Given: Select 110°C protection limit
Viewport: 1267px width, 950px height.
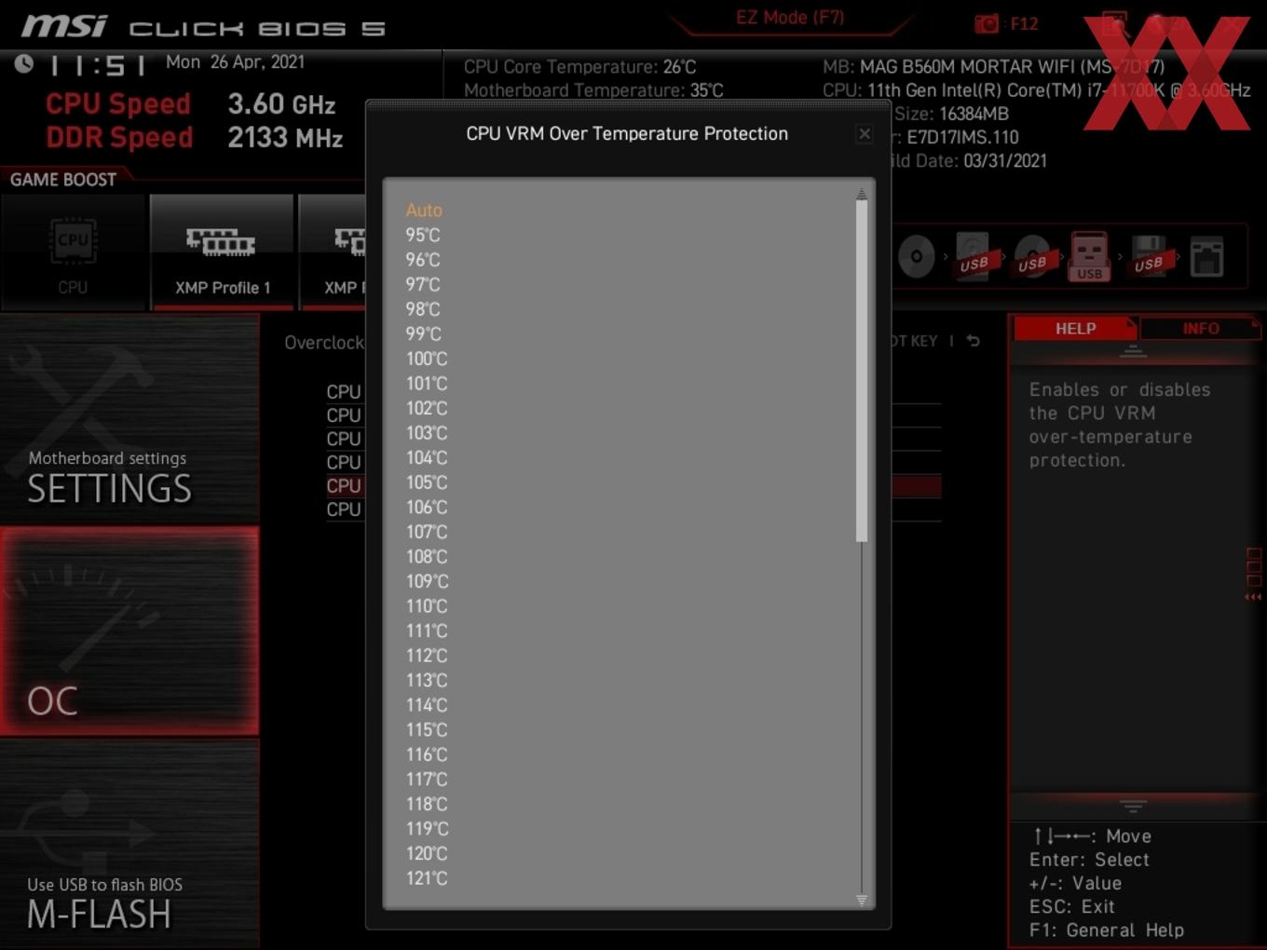Looking at the screenshot, I should coord(427,606).
